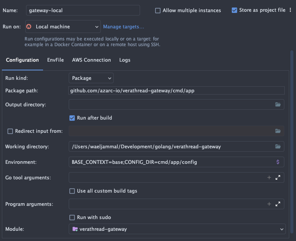Click the Manage targets link
This screenshot has width=296, height=241.
point(123,26)
